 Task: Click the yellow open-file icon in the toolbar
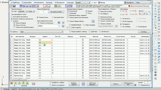click(11, 6)
